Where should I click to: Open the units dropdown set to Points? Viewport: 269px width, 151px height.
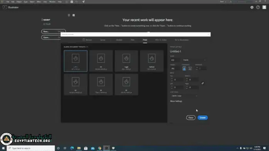coord(194,60)
